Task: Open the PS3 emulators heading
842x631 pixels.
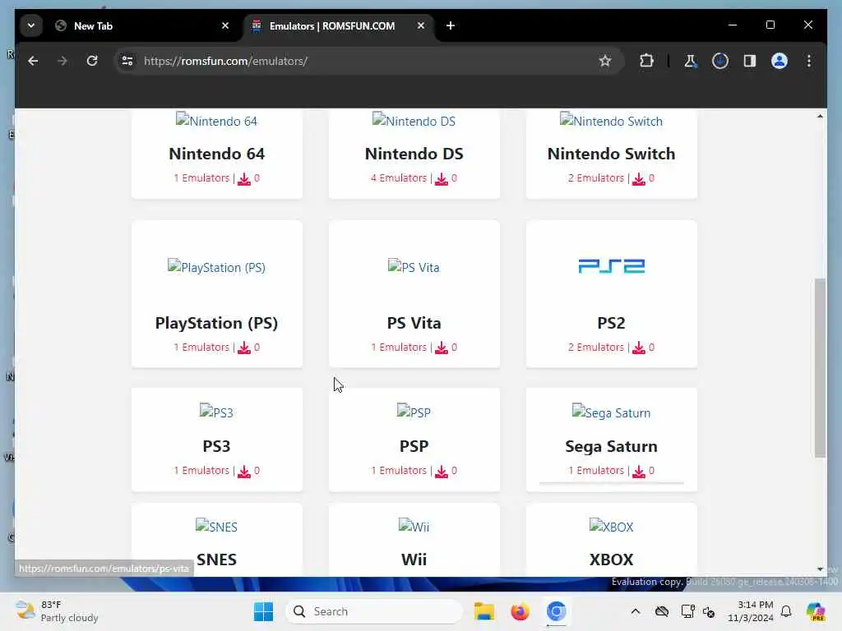Action: coord(216,446)
